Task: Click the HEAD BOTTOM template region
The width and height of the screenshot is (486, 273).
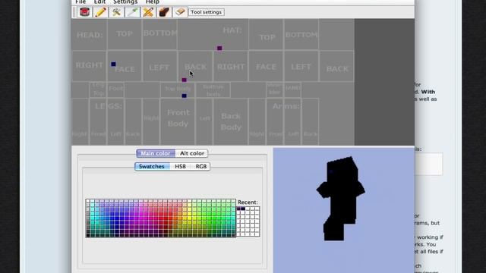Action: (x=160, y=34)
